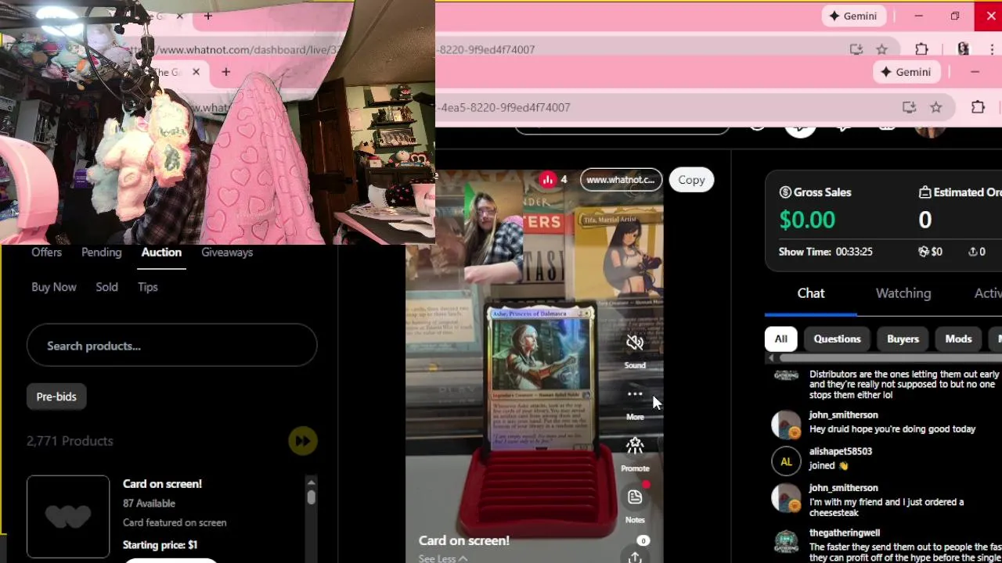Open the Watching tab

[x=903, y=293]
